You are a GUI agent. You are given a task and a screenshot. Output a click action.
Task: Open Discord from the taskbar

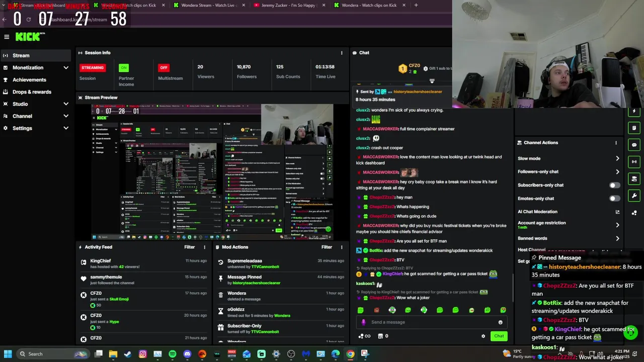click(187, 354)
